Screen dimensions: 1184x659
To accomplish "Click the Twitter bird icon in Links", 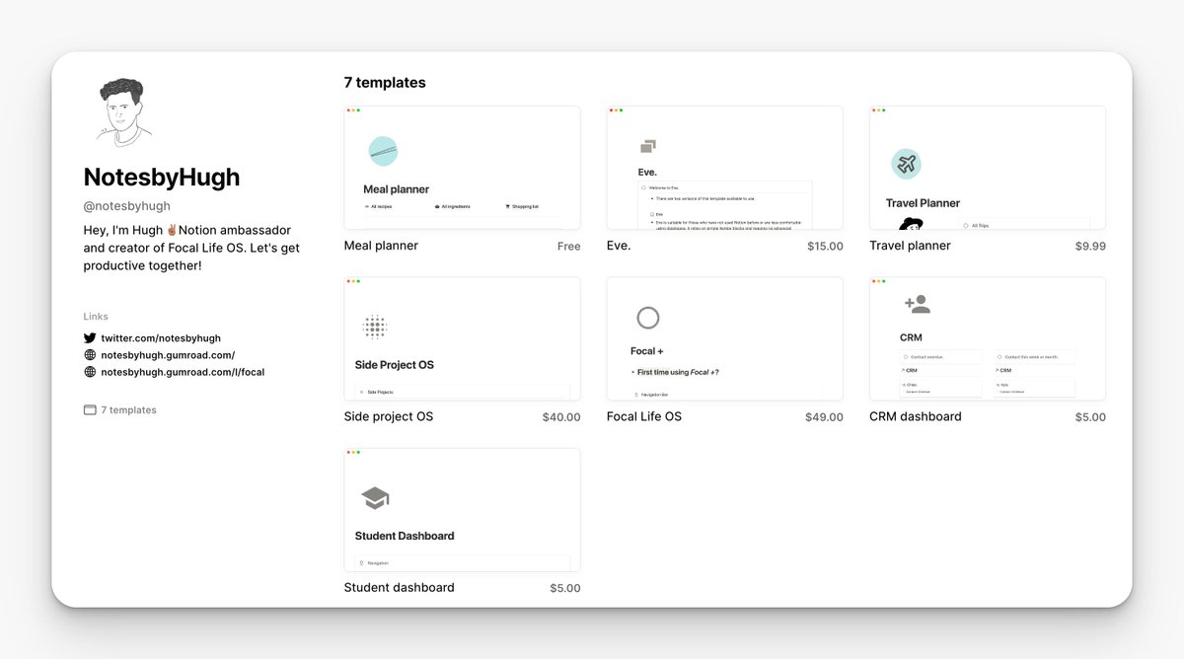I will 90,337.
